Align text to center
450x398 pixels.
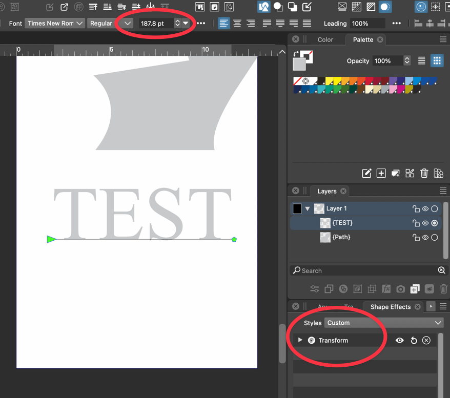tap(237, 24)
